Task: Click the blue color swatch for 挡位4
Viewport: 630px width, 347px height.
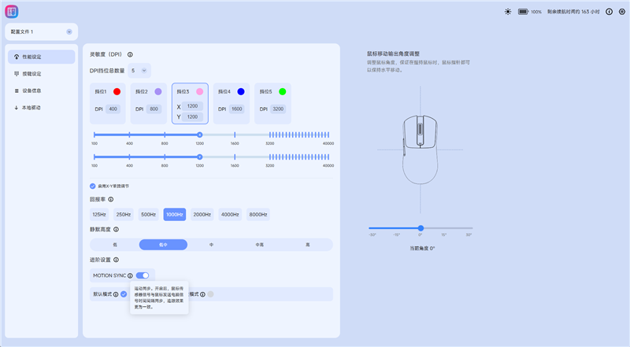Action: click(241, 91)
